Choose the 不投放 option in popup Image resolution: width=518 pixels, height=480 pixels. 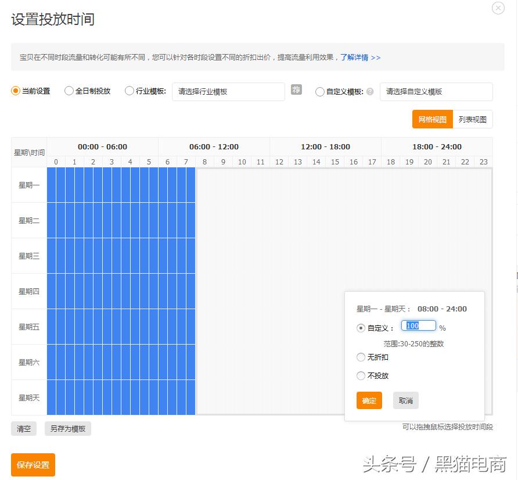pyautogui.click(x=361, y=375)
